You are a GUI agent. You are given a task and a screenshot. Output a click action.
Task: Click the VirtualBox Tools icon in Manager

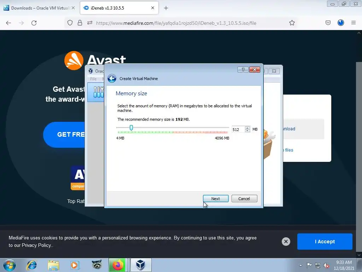click(x=98, y=92)
